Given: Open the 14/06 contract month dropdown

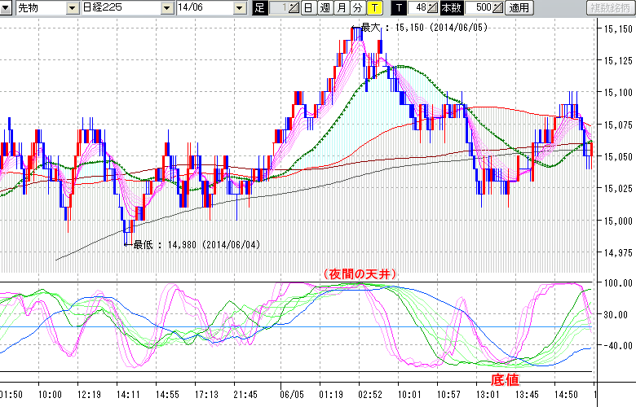Looking at the screenshot, I should click(239, 8).
